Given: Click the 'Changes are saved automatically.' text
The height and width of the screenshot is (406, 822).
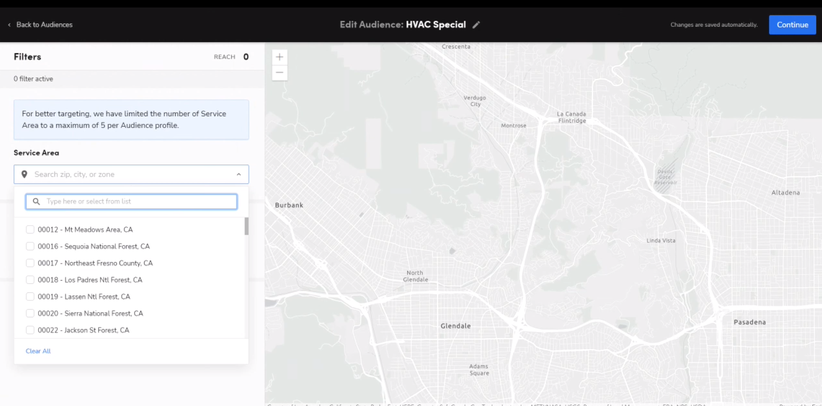Looking at the screenshot, I should tap(714, 25).
